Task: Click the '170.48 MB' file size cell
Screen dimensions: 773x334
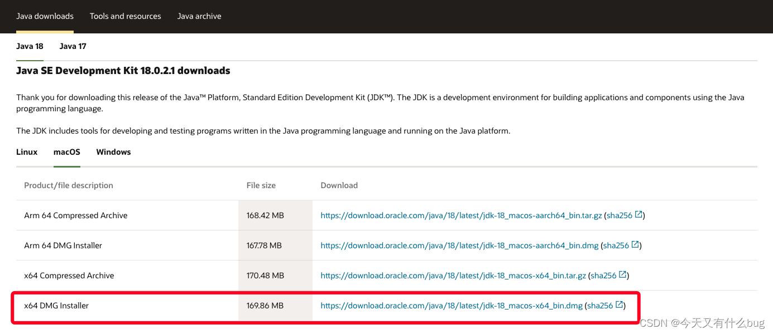Action: coord(275,276)
